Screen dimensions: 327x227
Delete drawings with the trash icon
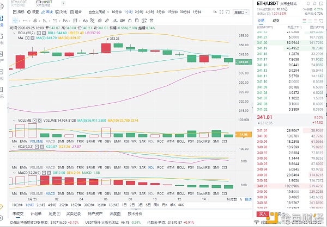[152, 21]
